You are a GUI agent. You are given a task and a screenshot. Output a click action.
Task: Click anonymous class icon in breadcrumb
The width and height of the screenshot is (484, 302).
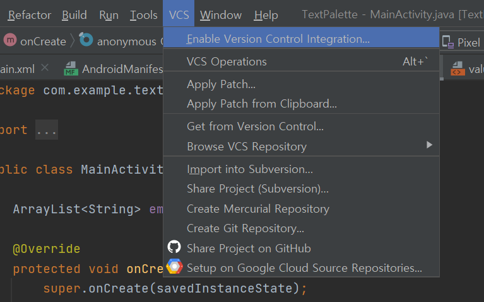click(86, 40)
